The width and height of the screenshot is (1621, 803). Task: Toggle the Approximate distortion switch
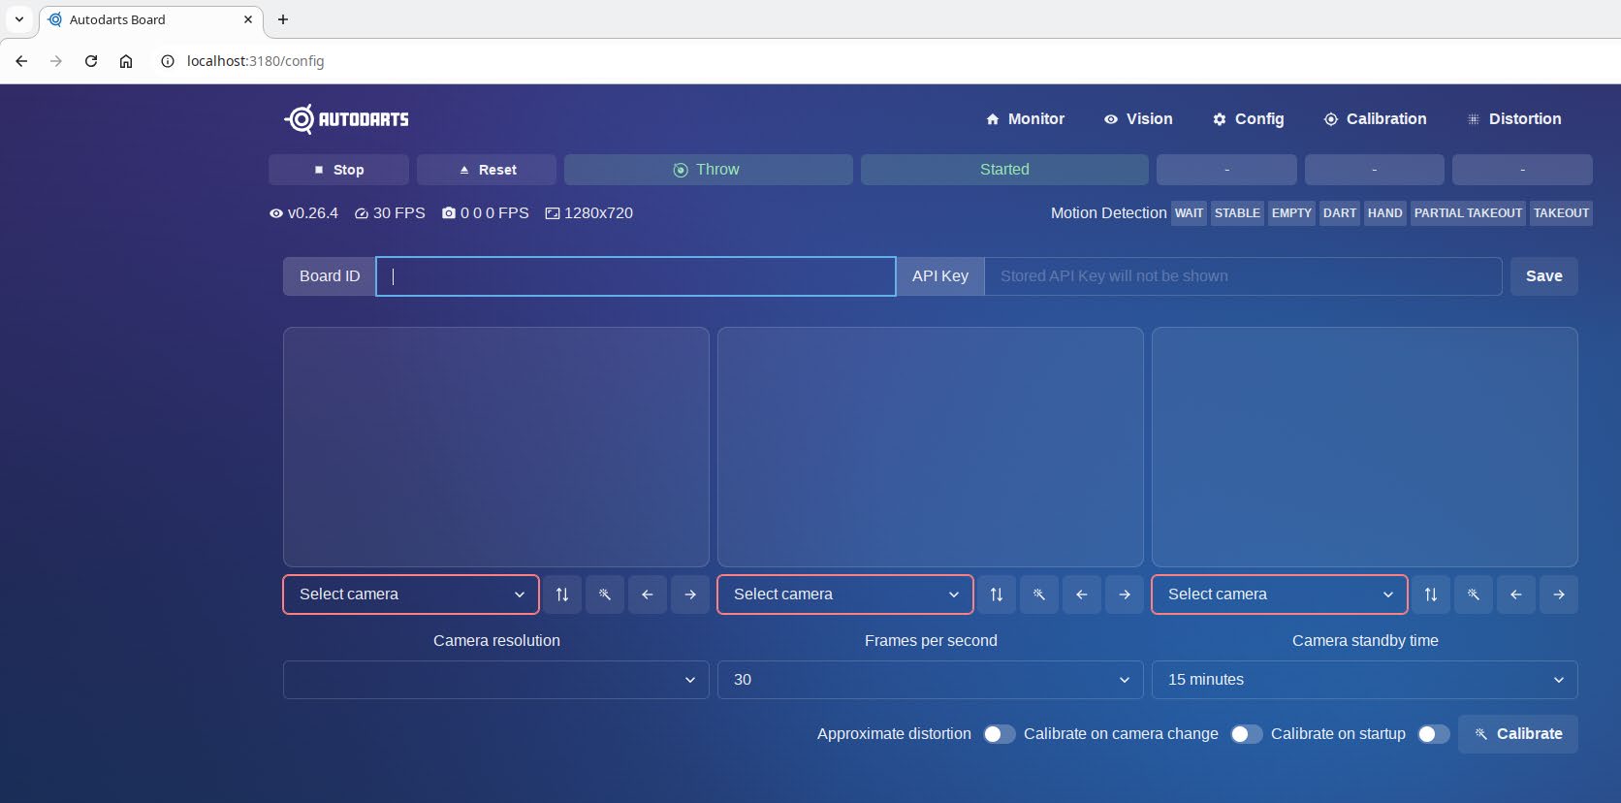pos(999,734)
